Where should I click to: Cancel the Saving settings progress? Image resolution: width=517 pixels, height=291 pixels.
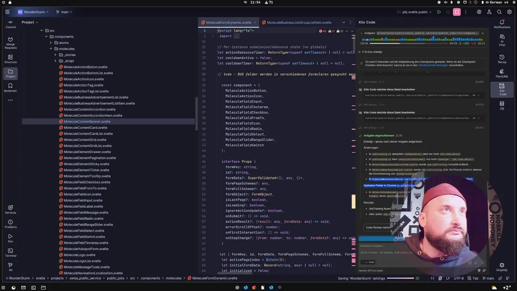[x=418, y=278]
